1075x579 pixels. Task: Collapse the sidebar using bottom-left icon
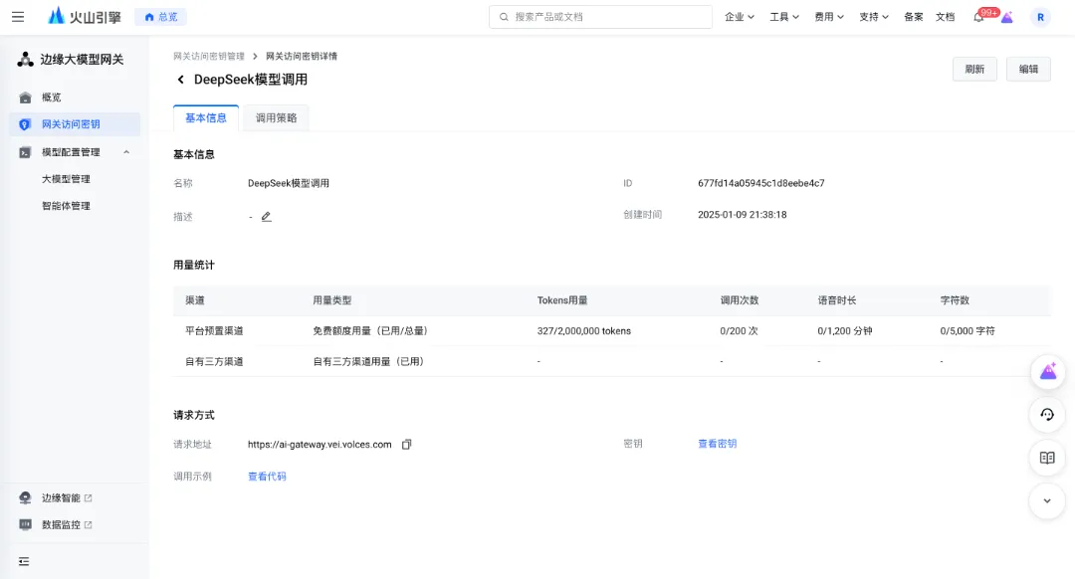coord(24,561)
